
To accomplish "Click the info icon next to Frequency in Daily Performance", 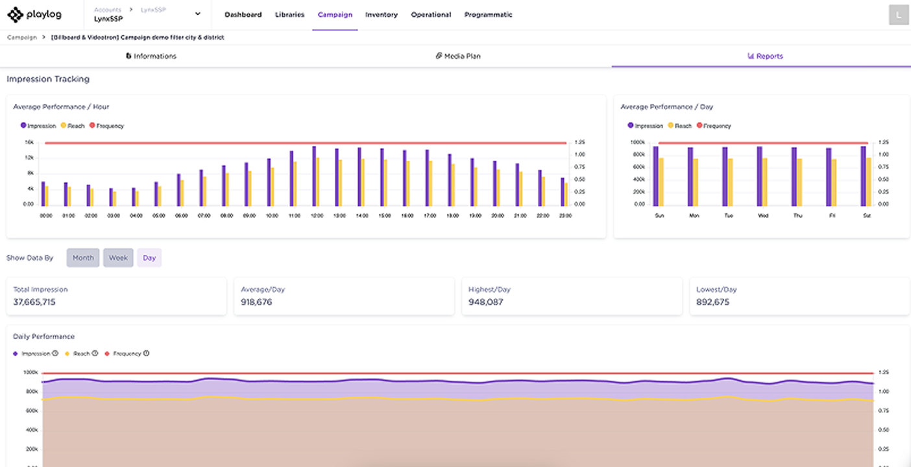I will 146,353.
